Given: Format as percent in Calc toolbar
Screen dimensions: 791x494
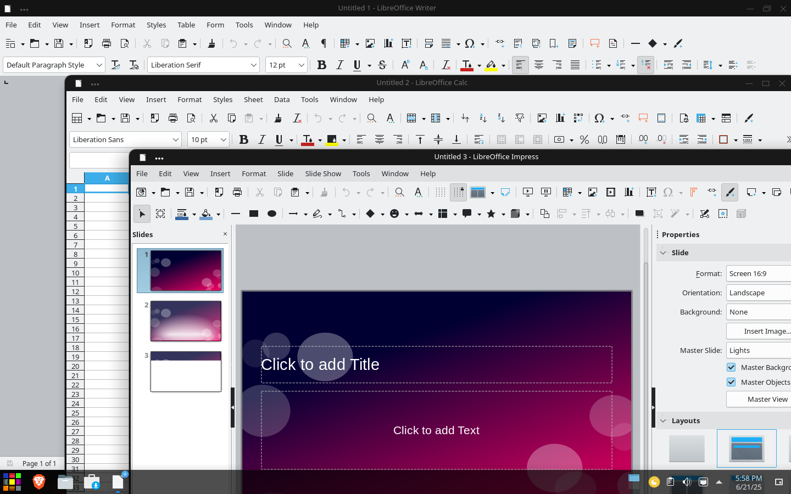Looking at the screenshot, I should [584, 139].
